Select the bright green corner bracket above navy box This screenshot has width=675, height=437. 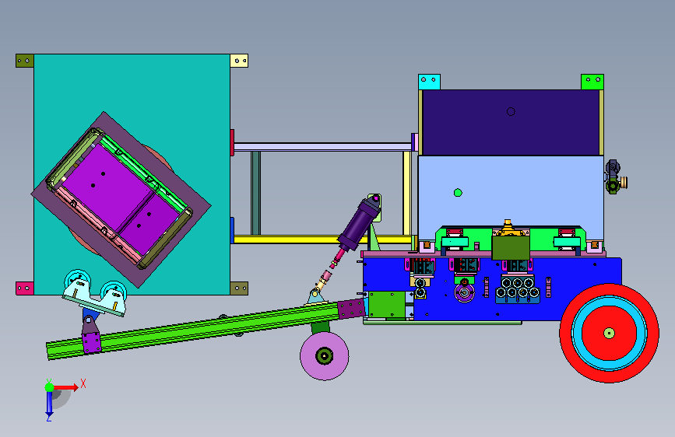pyautogui.click(x=592, y=82)
